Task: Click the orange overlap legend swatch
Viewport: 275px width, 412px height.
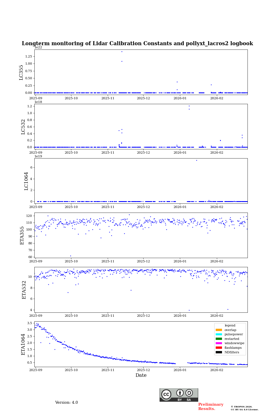Action: 219,330
